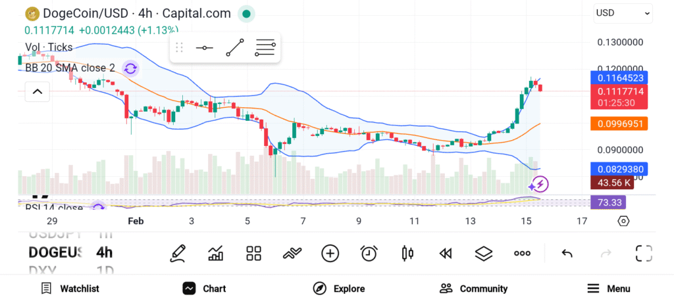674x303 pixels.
Task: Select the trend line drawing tool
Action: point(234,48)
